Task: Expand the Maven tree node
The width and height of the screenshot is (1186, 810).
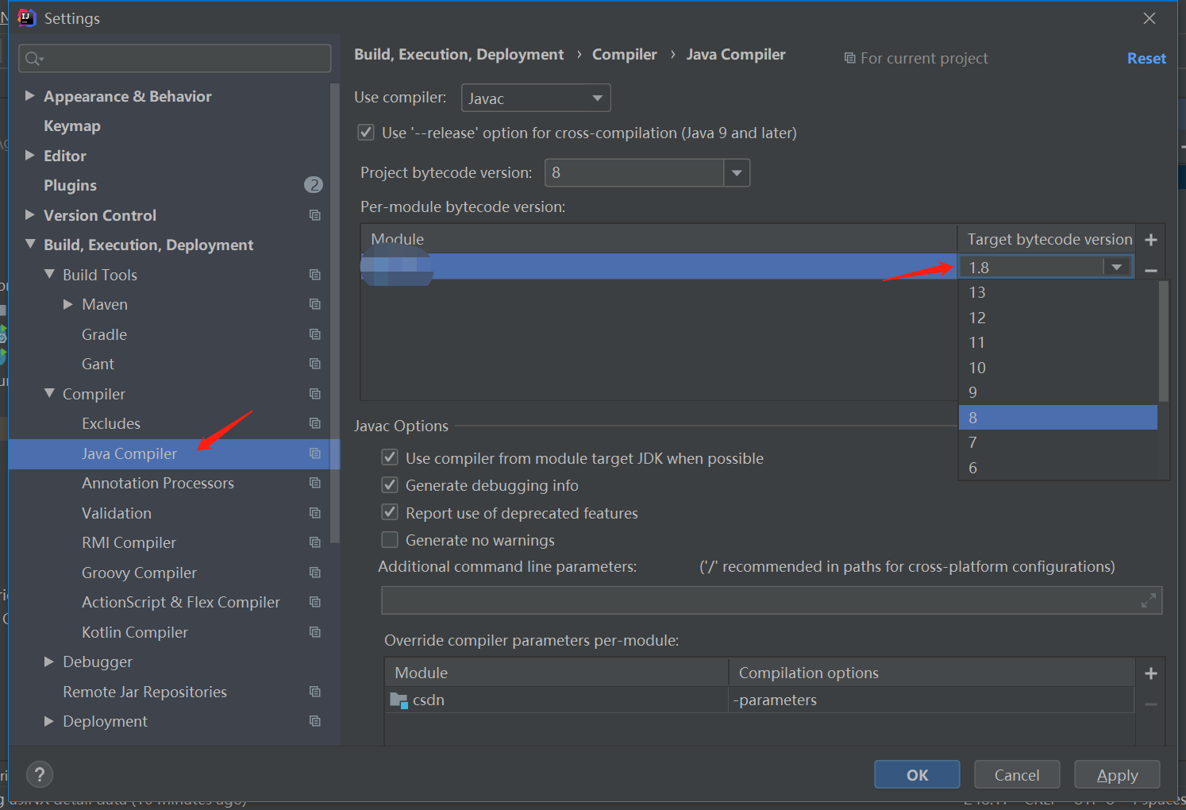Action: click(68, 304)
